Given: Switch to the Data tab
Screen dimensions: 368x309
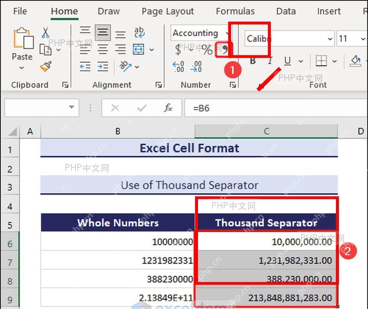Looking at the screenshot, I should (x=286, y=11).
